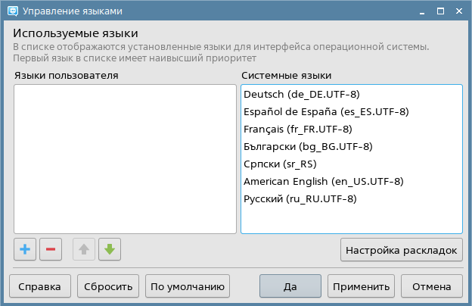The image size is (472, 306).
Task: Select Español de España in the list
Action: [x=326, y=112]
